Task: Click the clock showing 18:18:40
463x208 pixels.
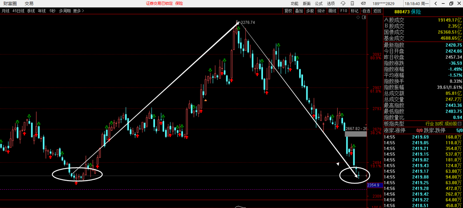Action: tap(417, 3)
